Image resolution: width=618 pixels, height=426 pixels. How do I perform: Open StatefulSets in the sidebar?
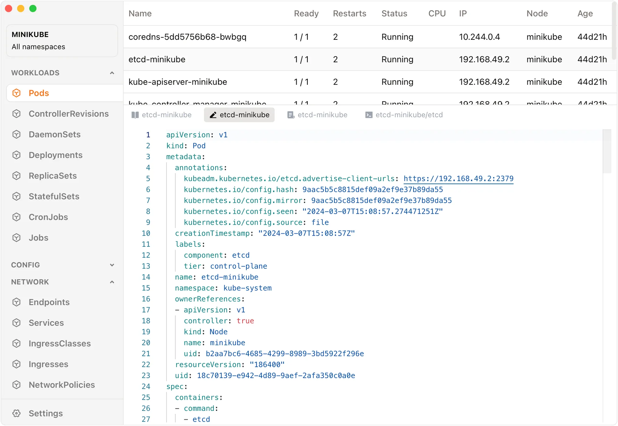pos(65,196)
